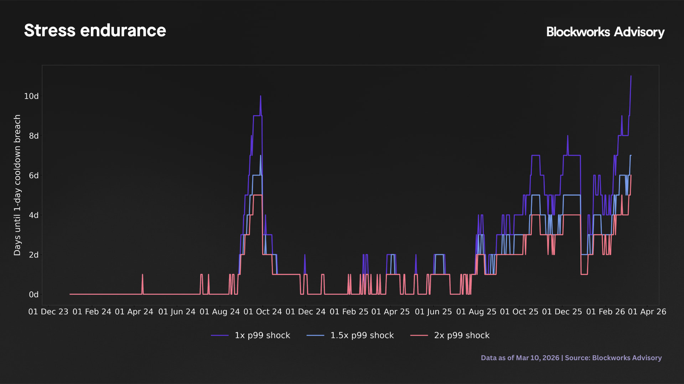Click the final 11d peak of purple line
Viewport: 684px width, 384px height.
631,76
